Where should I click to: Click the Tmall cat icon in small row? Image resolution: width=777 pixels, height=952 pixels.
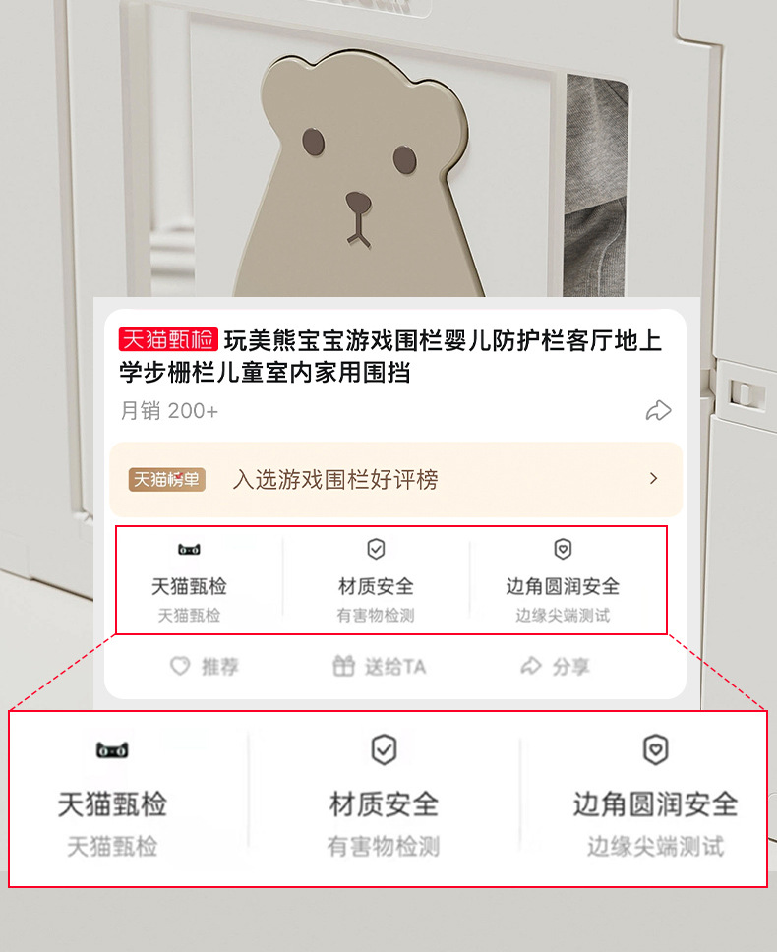(x=190, y=550)
